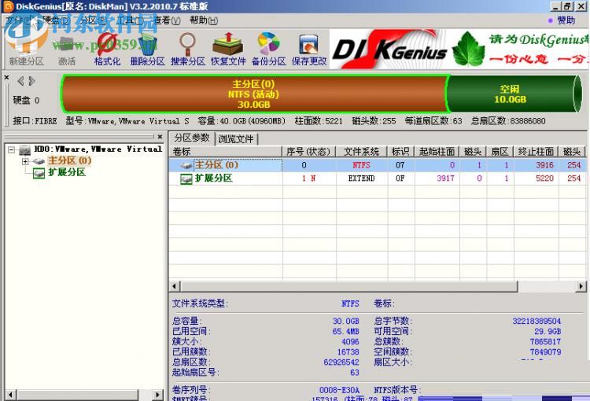Screen dimensions: 590x401
Task: Select 主分区 (0) in the tree
Action: tap(69, 161)
